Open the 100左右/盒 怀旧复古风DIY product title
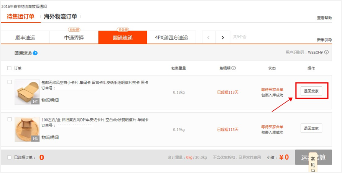 (x=95, y=120)
